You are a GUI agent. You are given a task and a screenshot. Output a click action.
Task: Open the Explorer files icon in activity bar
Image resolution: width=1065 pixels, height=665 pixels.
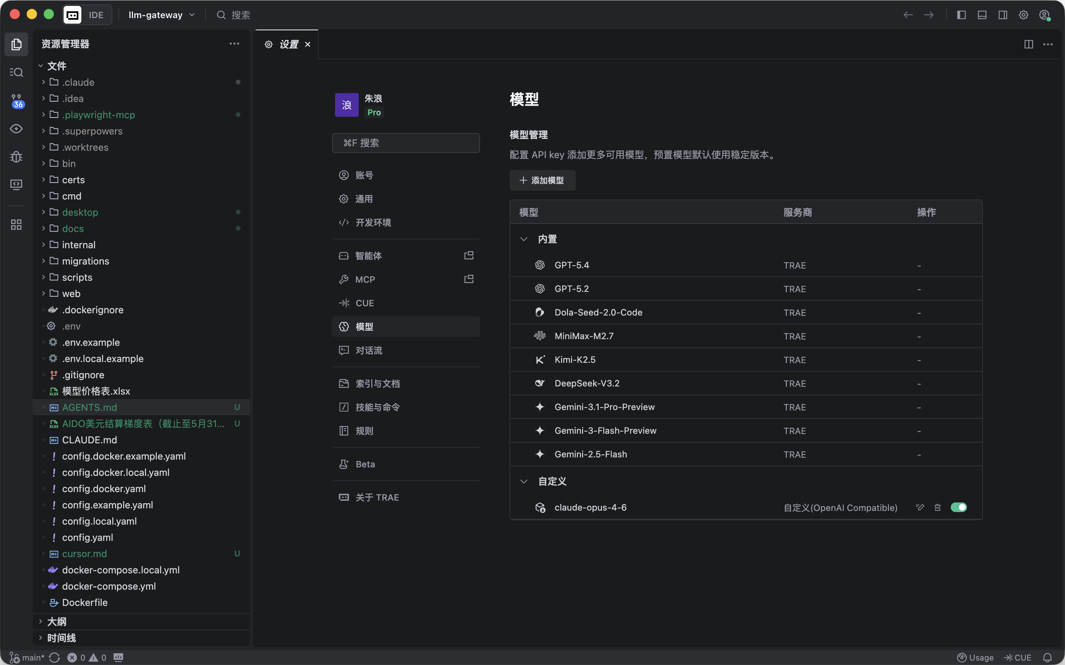16,44
